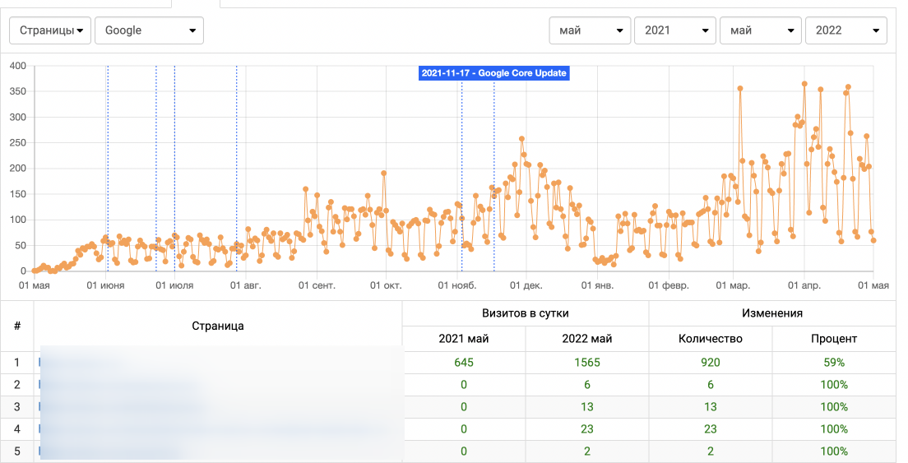Click the 2022 май column header

(x=587, y=339)
